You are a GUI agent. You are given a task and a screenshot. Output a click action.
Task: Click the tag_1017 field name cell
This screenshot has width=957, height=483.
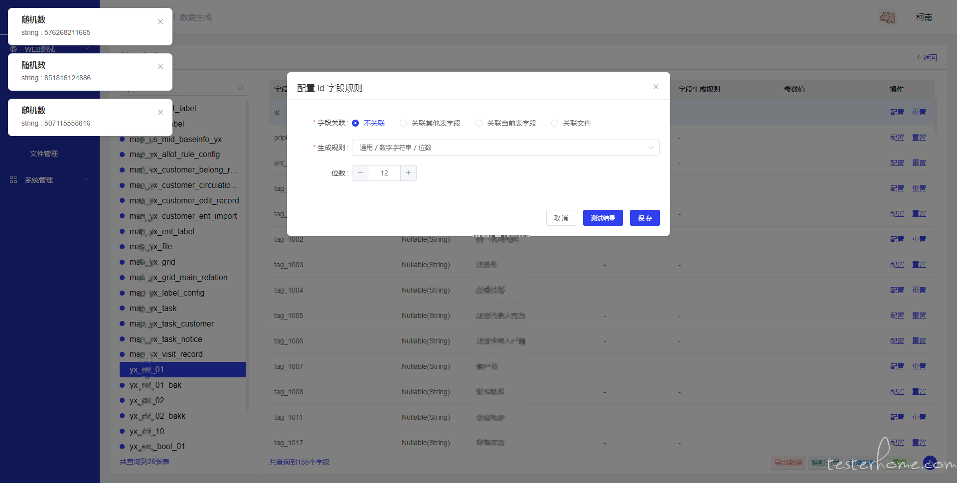tap(289, 443)
